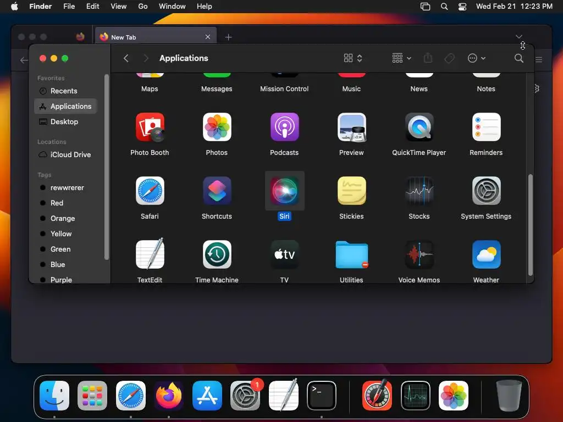Open the Group By dropdown in toolbar
The height and width of the screenshot is (422, 563).
[401, 58]
